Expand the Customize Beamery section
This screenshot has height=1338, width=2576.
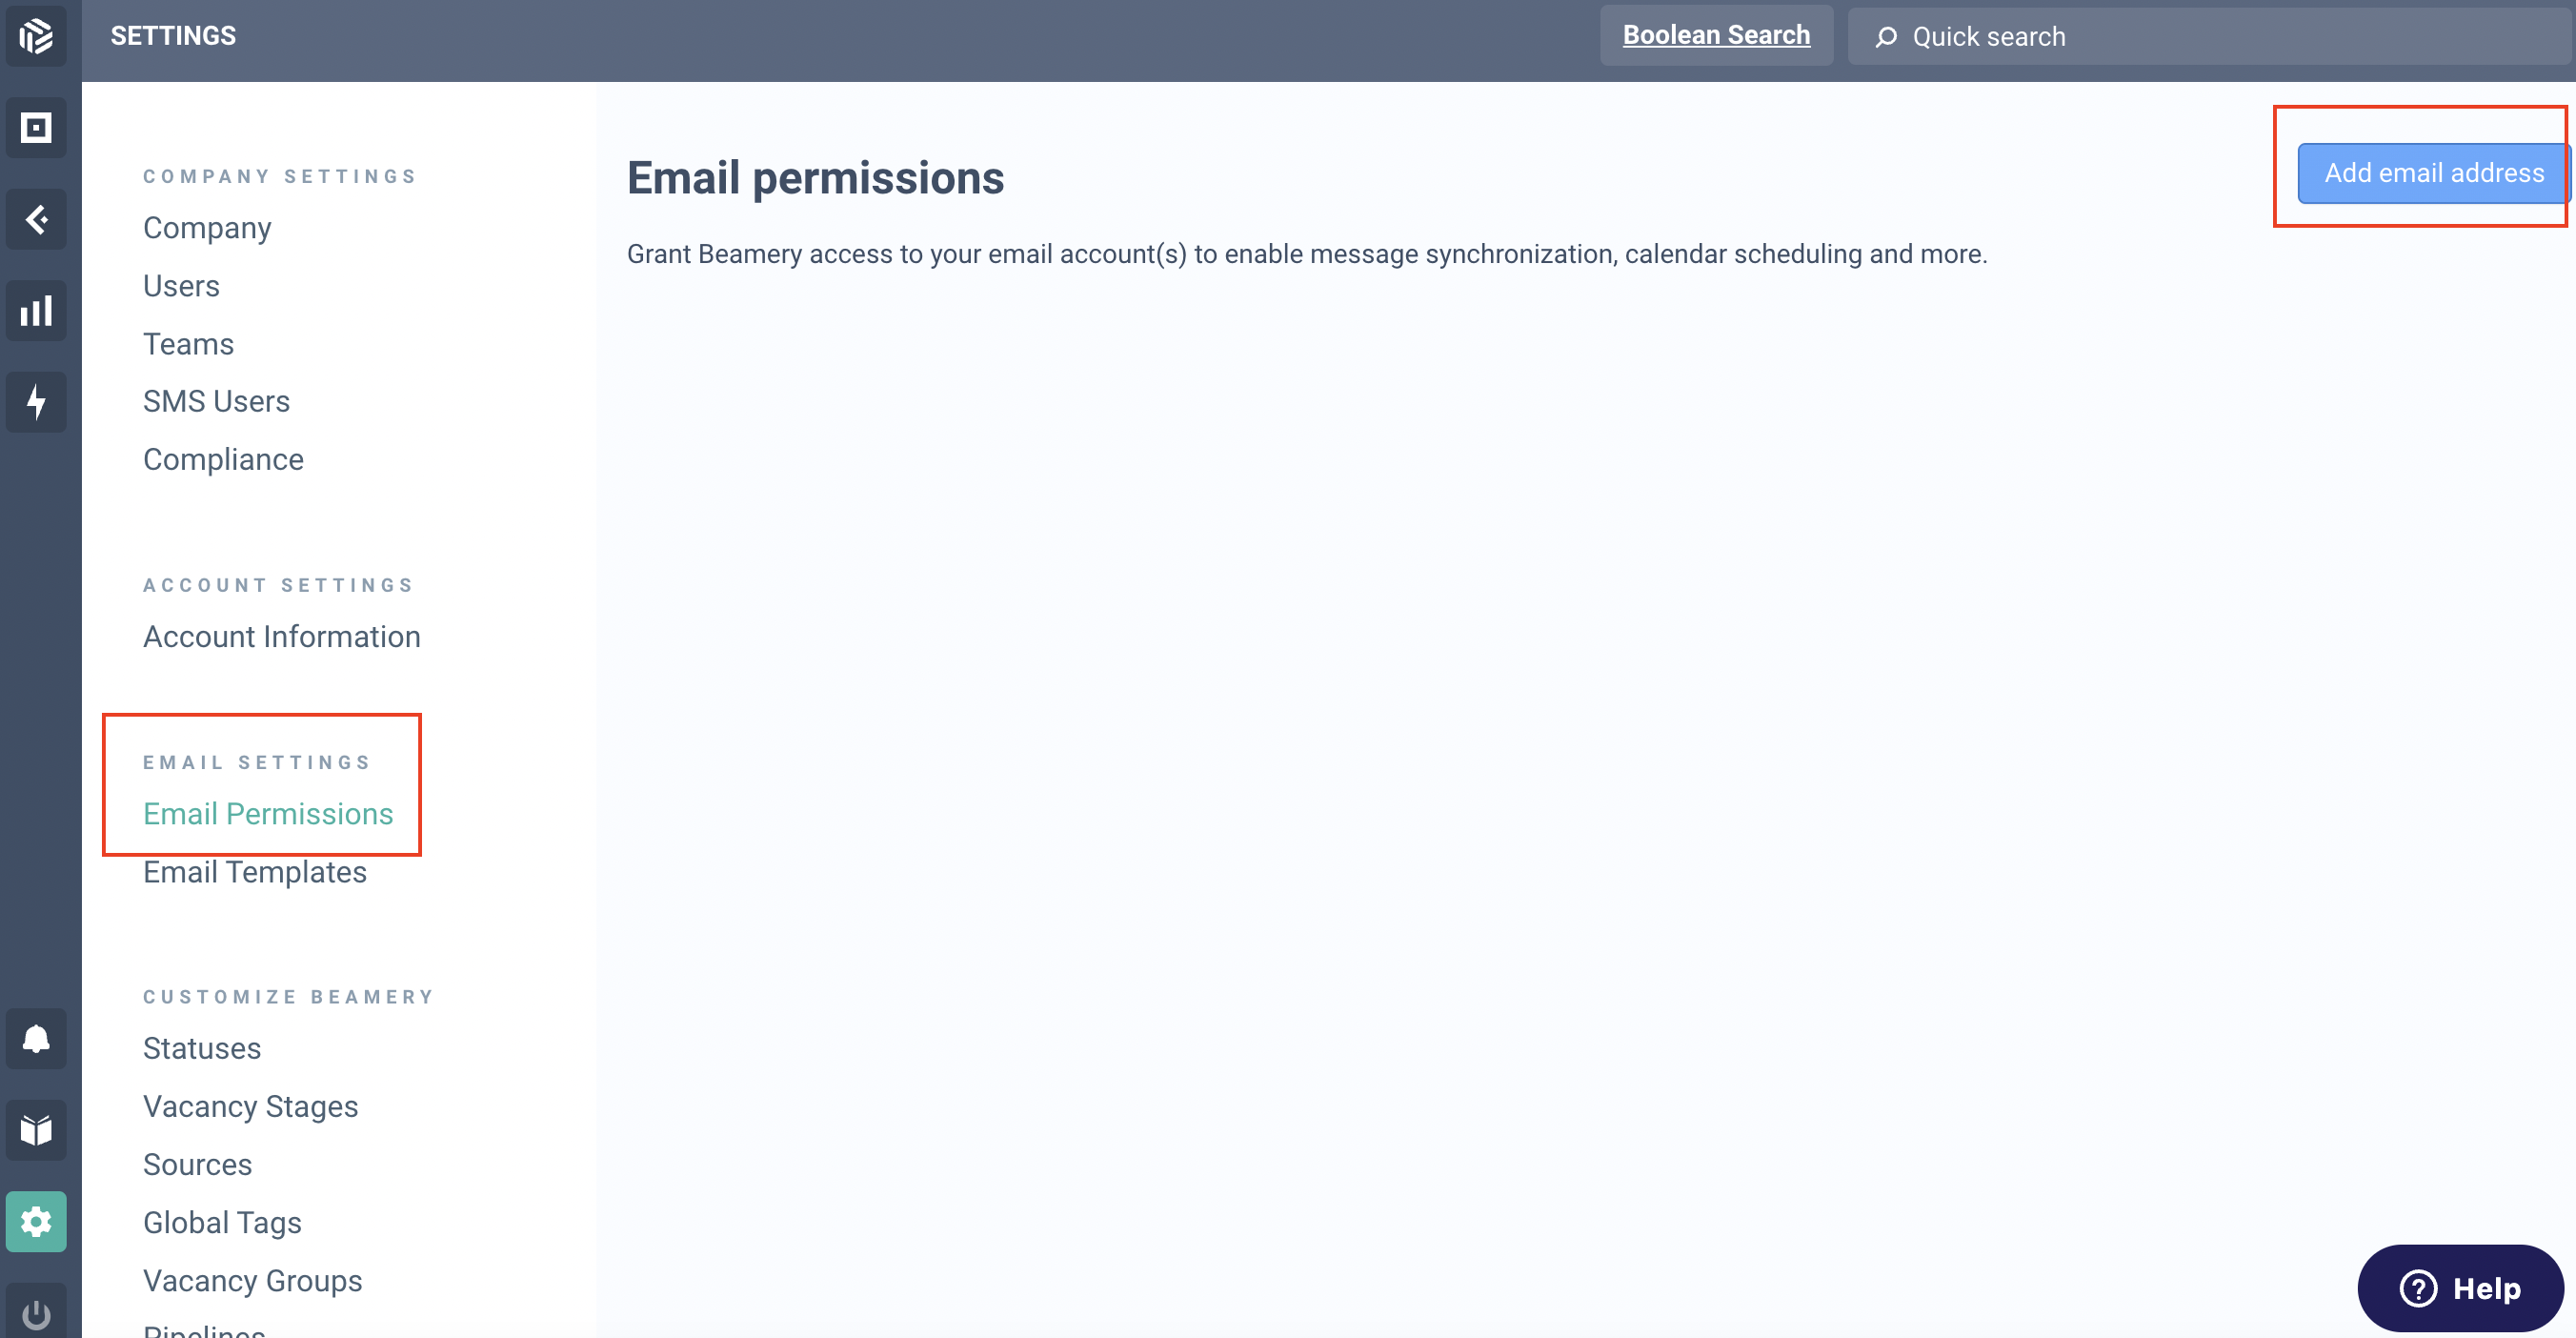coord(288,997)
